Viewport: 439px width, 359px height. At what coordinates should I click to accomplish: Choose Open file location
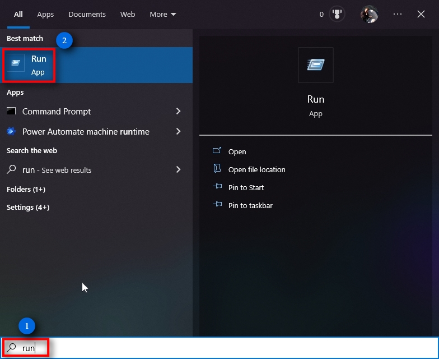256,169
